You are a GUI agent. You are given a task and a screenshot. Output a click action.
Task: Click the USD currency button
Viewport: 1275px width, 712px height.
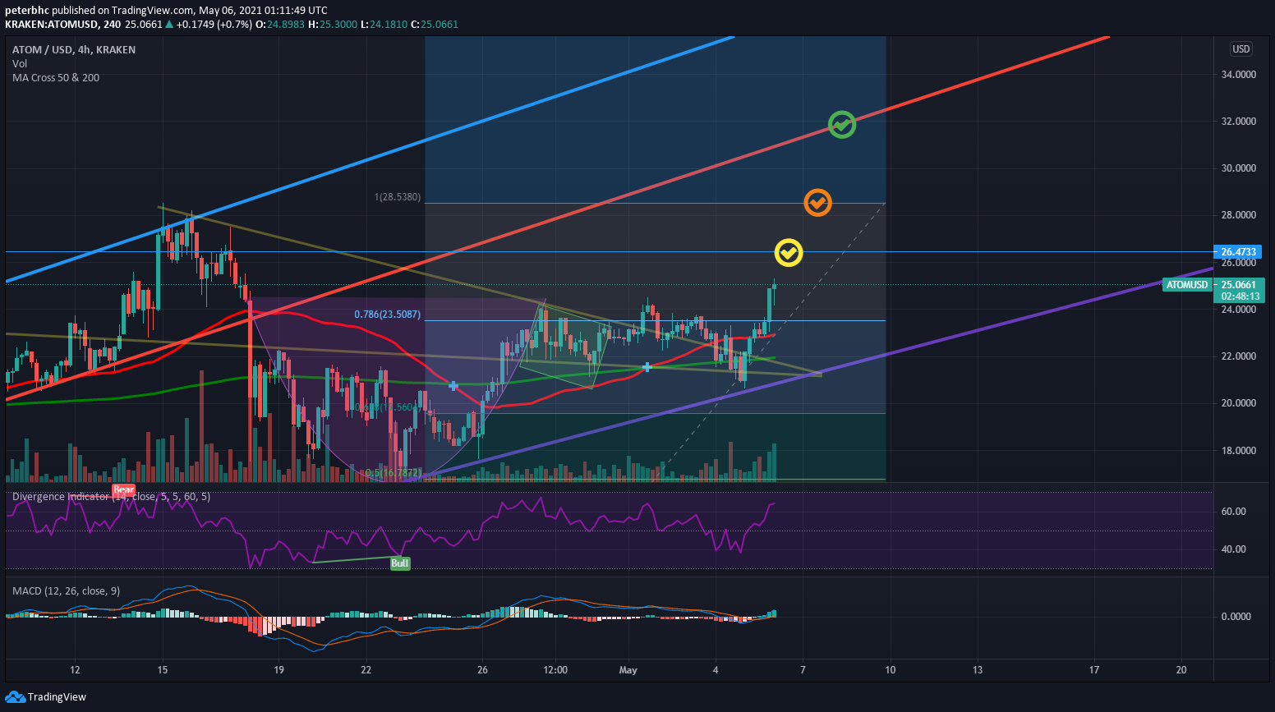[x=1240, y=49]
